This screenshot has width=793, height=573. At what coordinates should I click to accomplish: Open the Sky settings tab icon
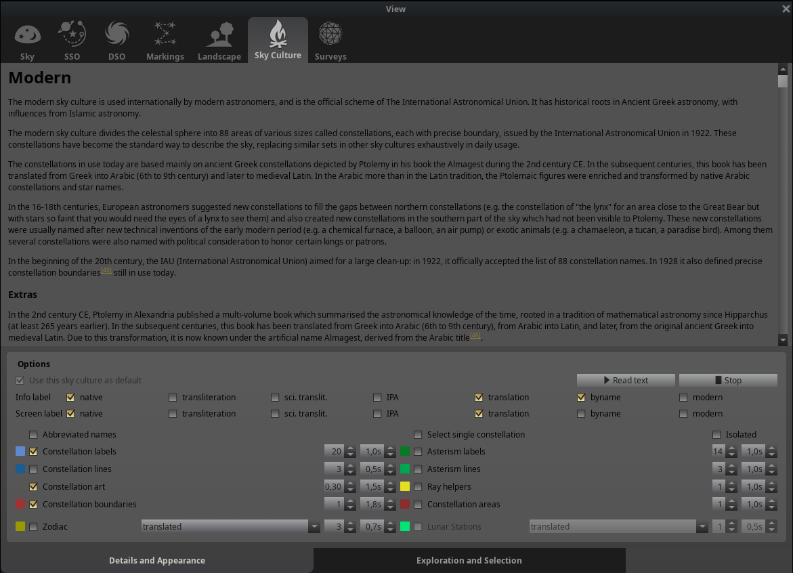point(27,34)
